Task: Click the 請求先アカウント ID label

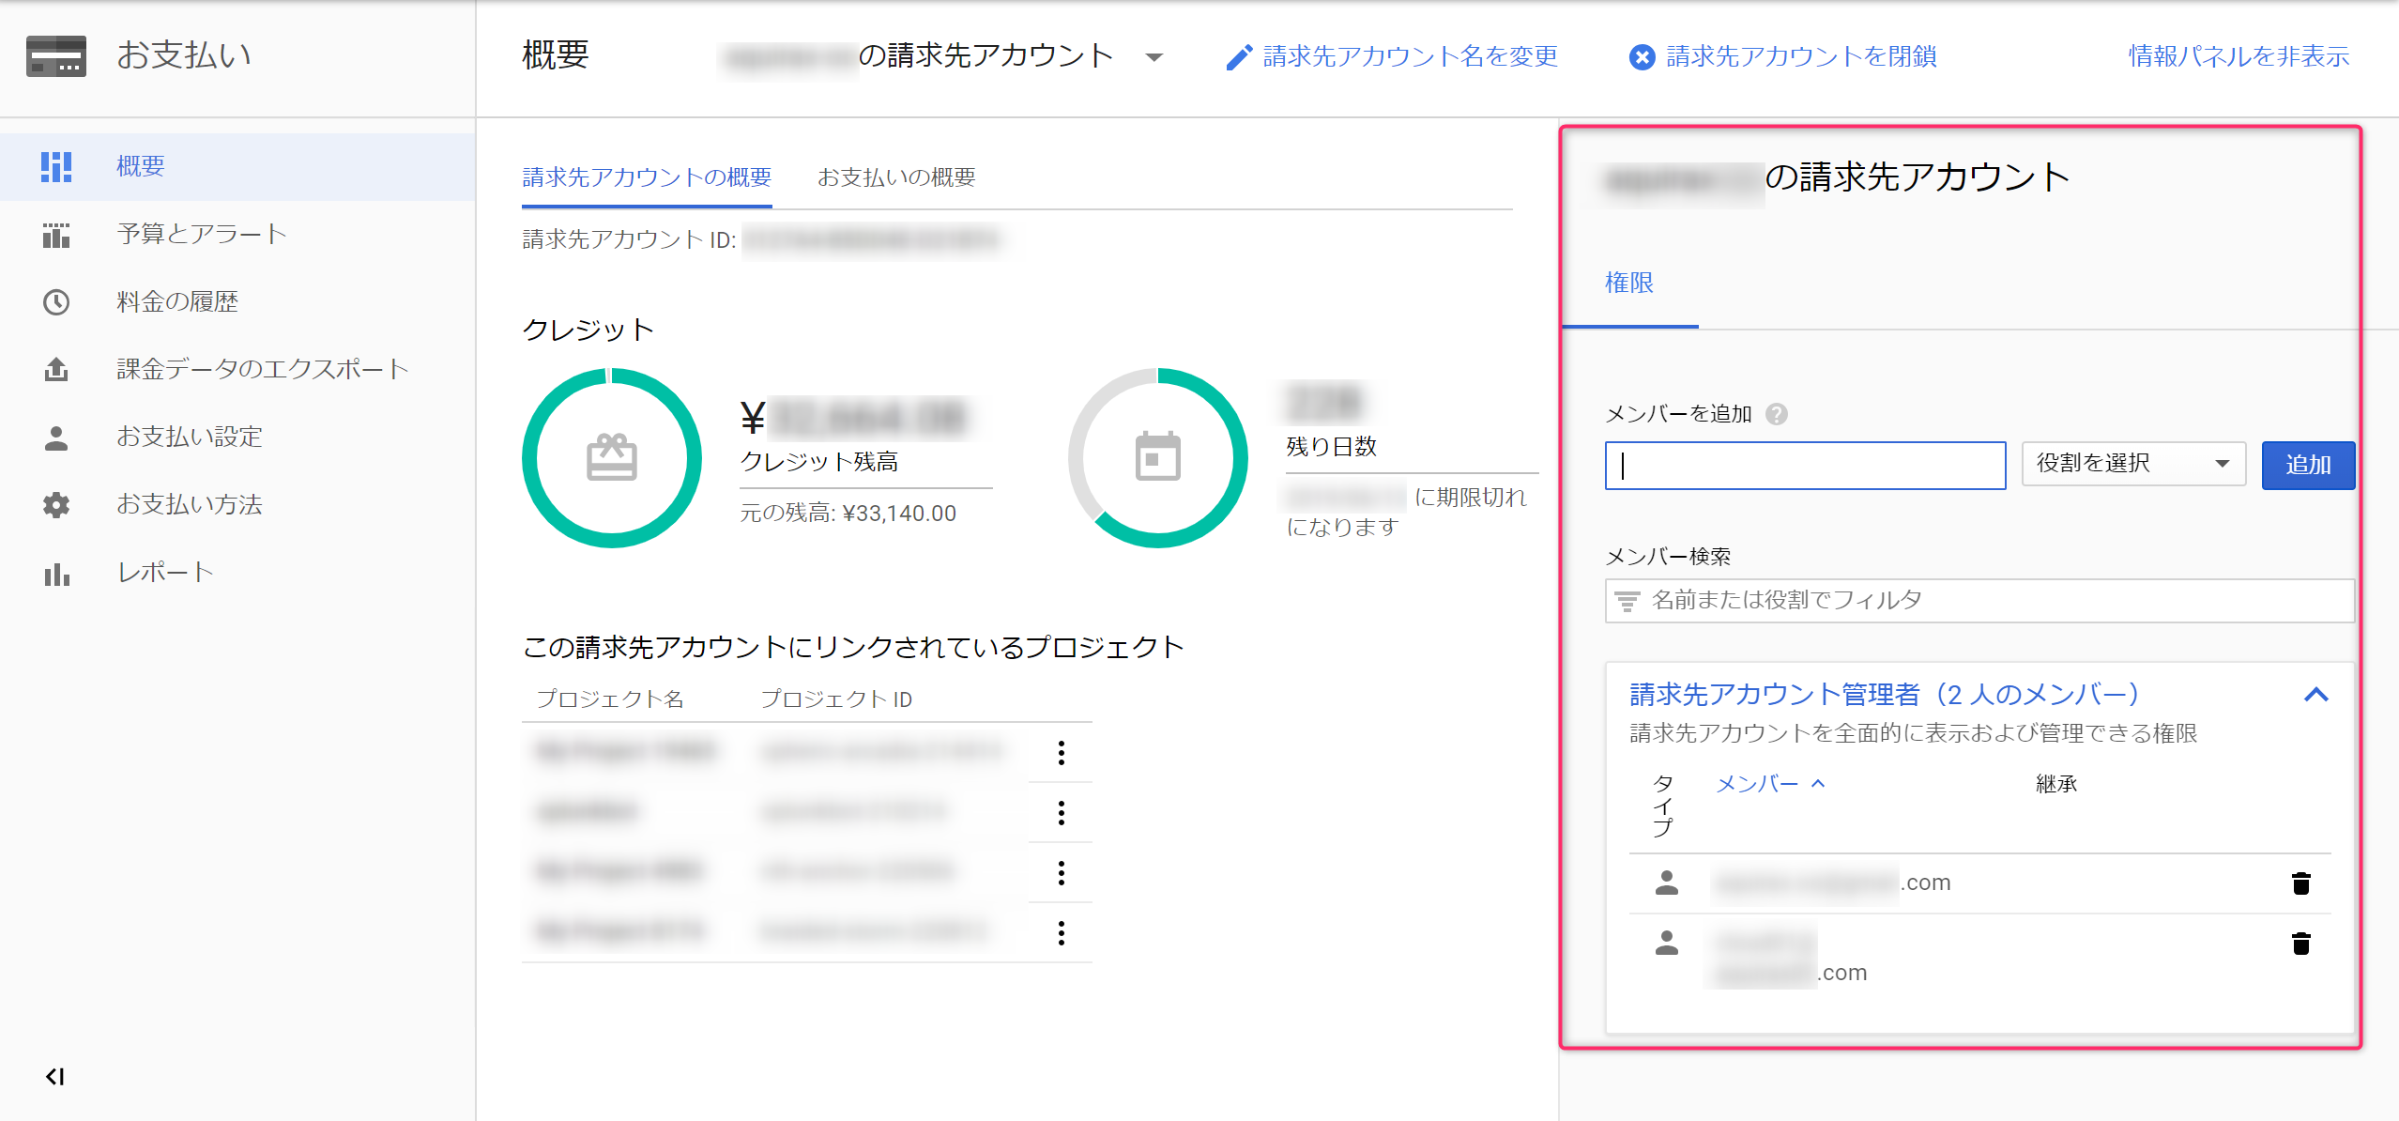Action: click(630, 240)
